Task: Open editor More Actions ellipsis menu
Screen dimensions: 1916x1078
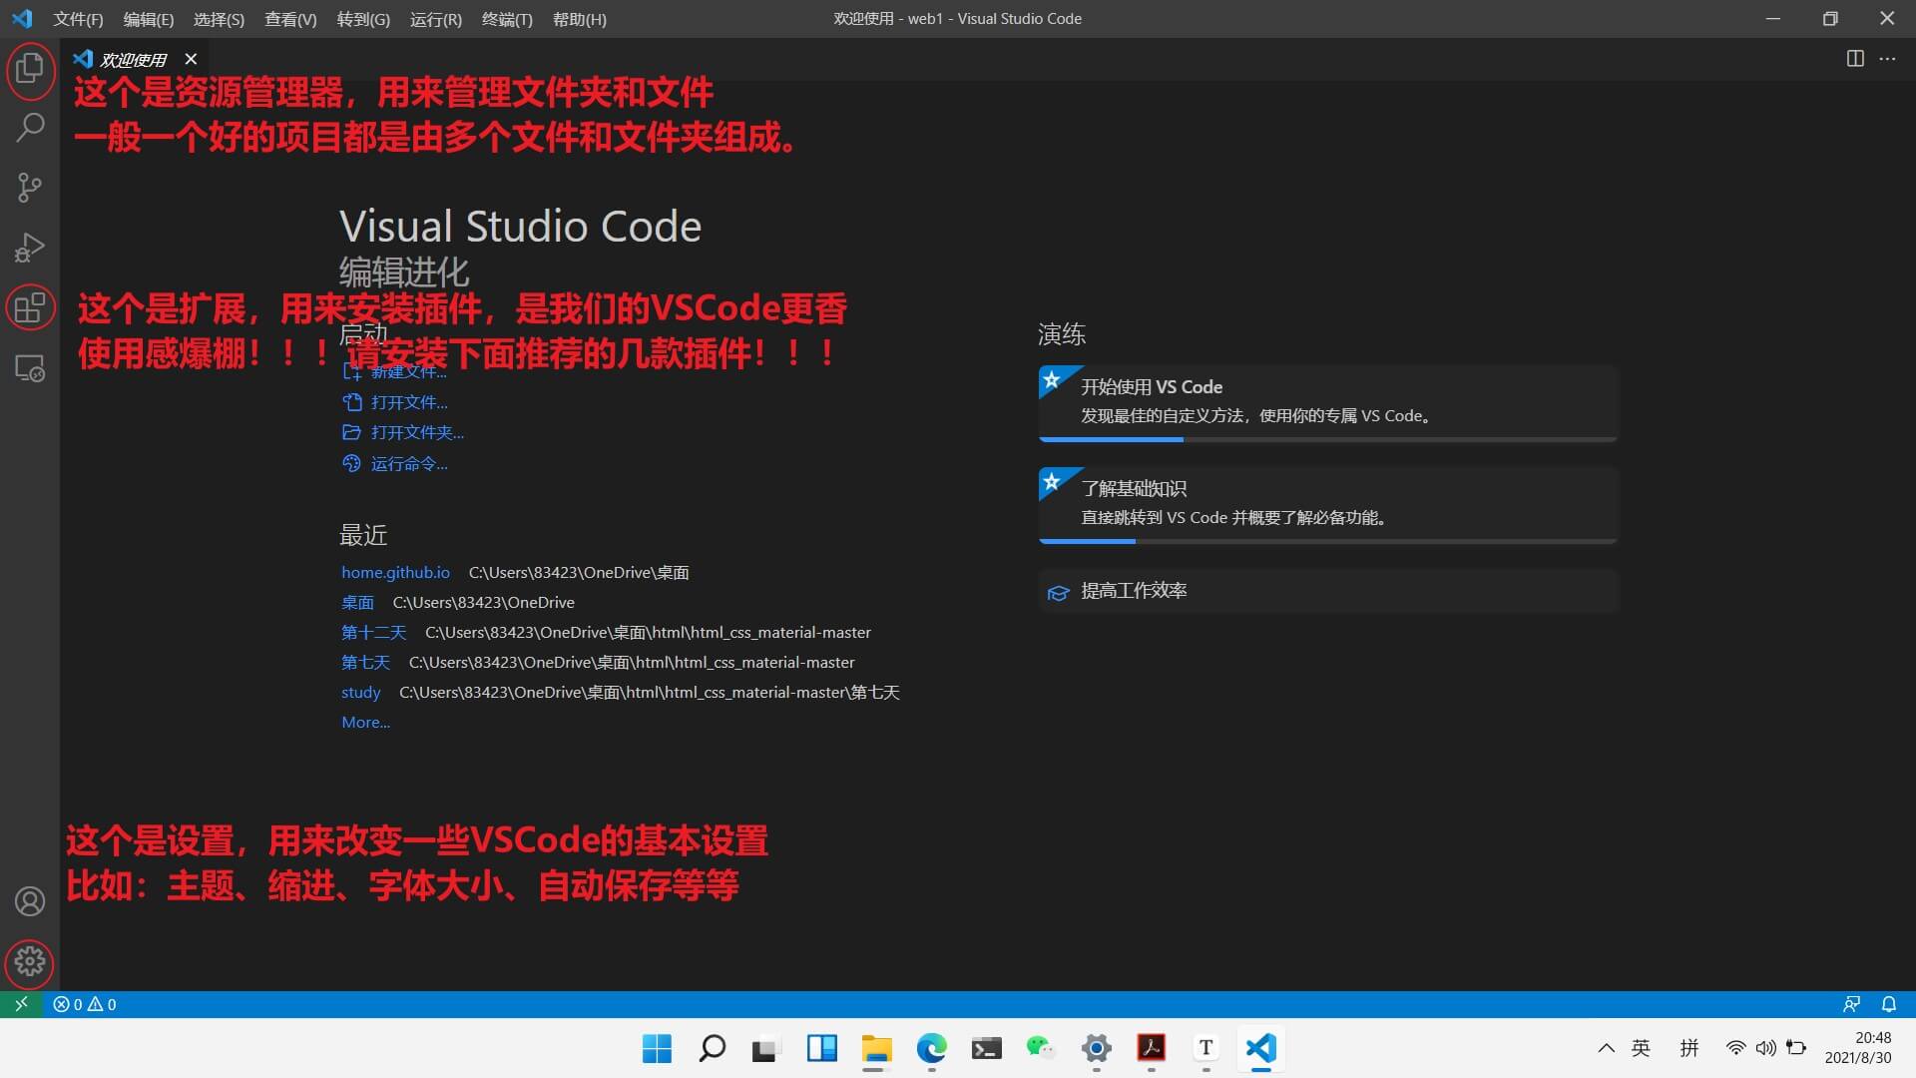Action: pyautogui.click(x=1887, y=59)
